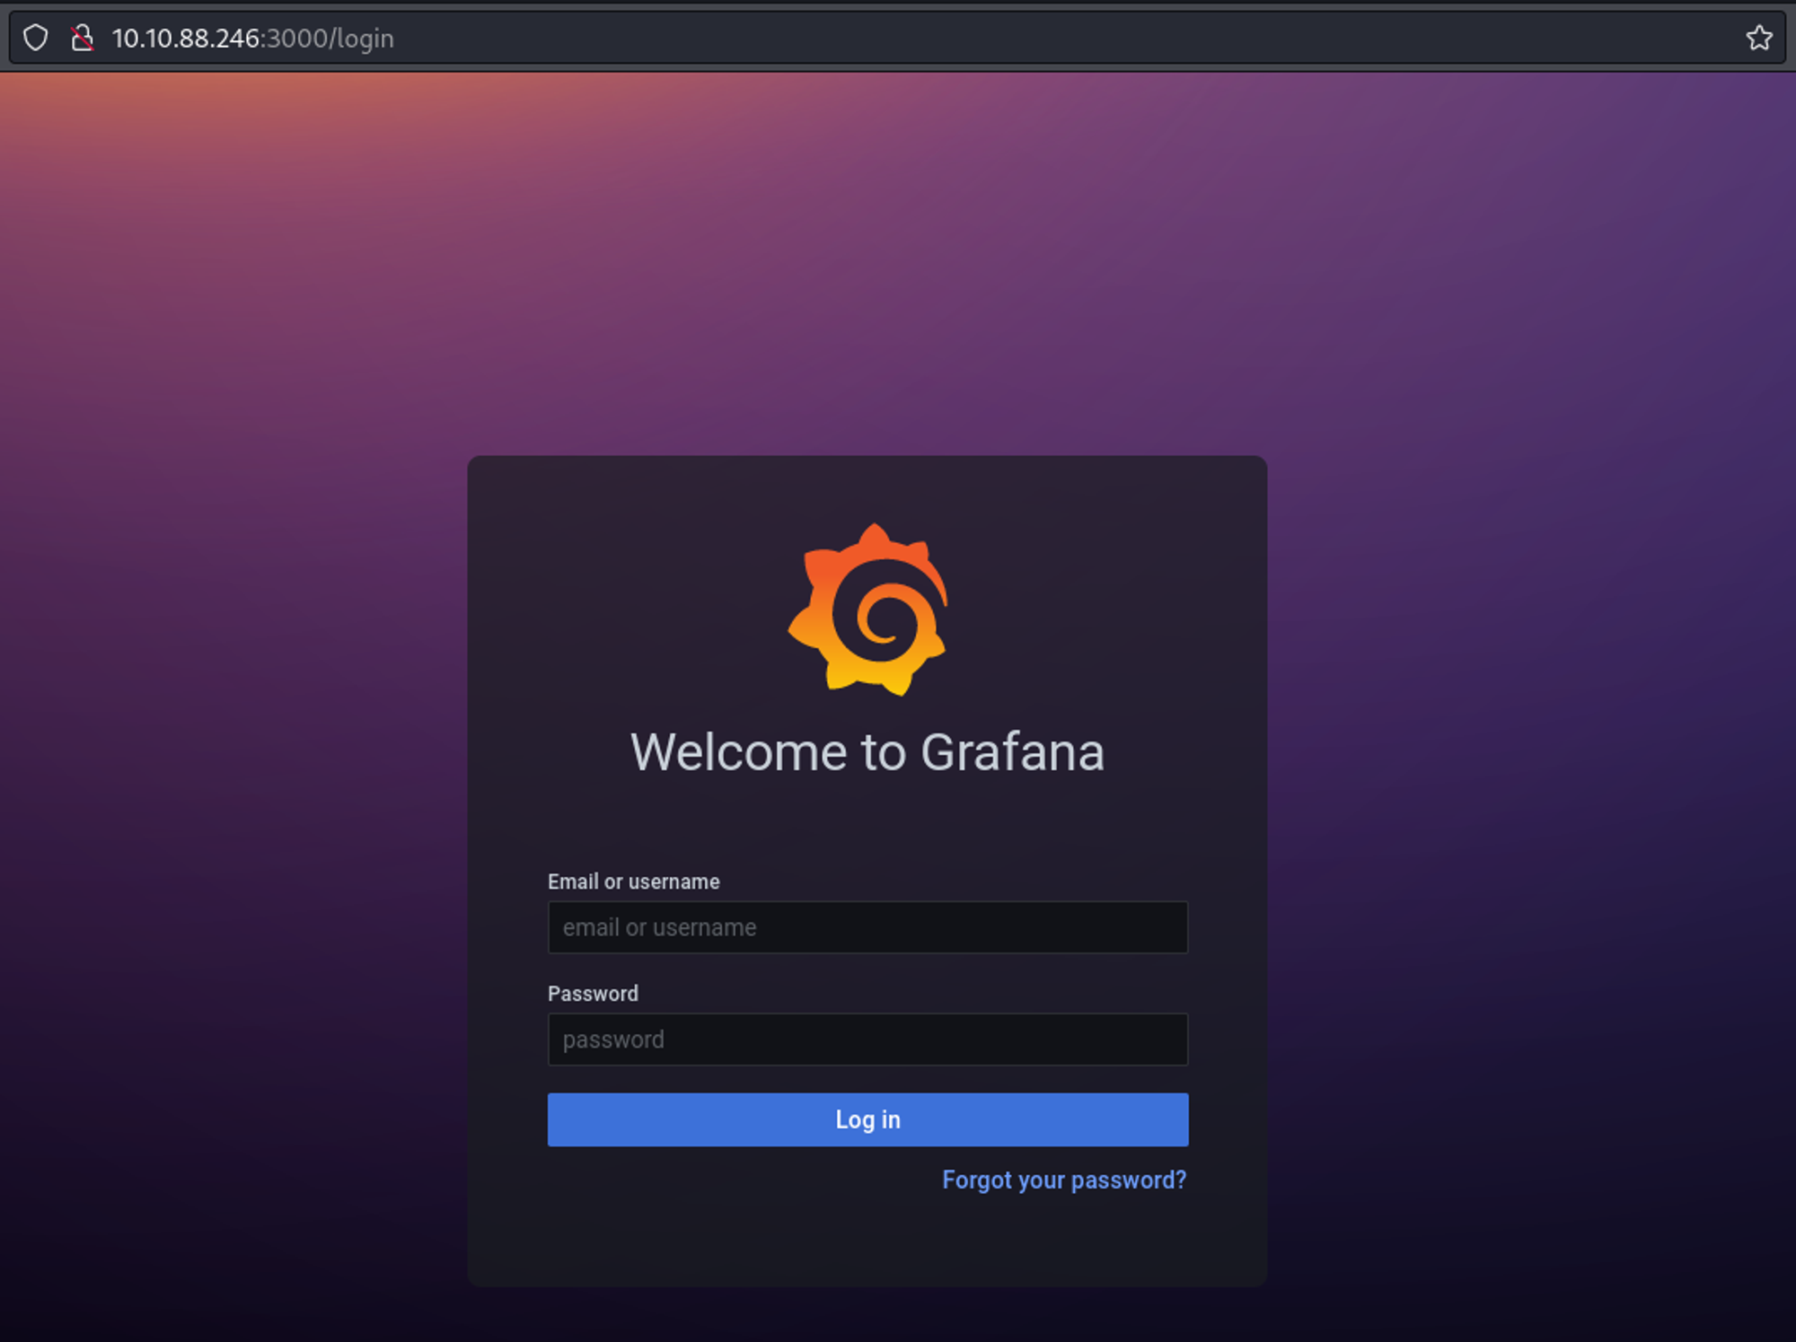Click empty card area below Forgot link

pos(867,1243)
